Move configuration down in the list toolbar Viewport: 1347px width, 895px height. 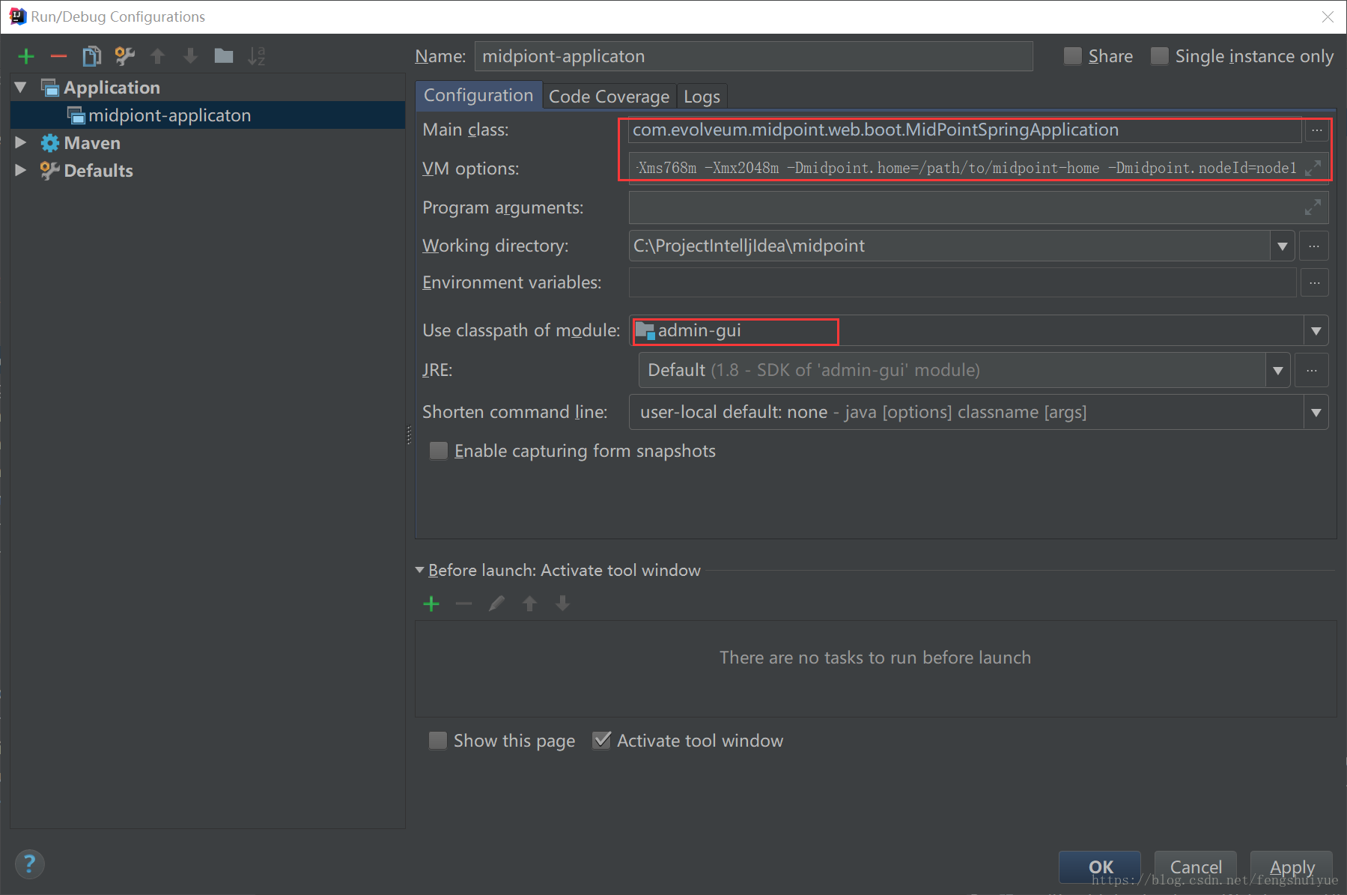coord(190,56)
